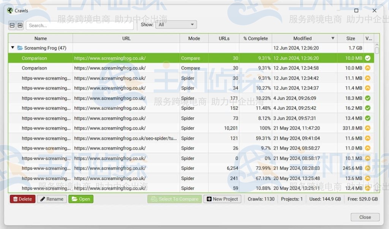Click the green Open button

[81, 199]
